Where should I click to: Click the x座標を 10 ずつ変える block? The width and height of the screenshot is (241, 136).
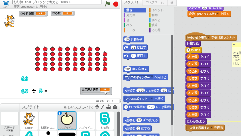141,120
